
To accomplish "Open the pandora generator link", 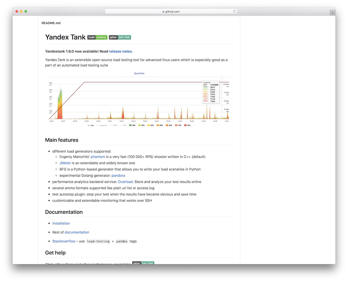I will click(118, 175).
